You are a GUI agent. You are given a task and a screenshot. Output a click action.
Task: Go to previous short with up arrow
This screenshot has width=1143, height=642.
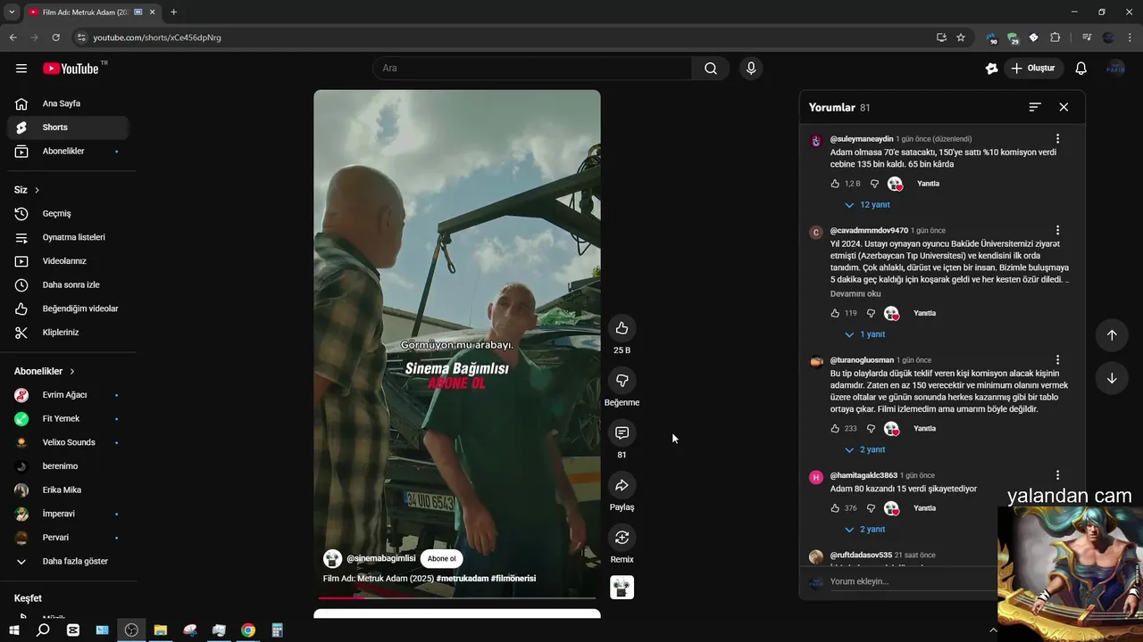[x=1112, y=334]
